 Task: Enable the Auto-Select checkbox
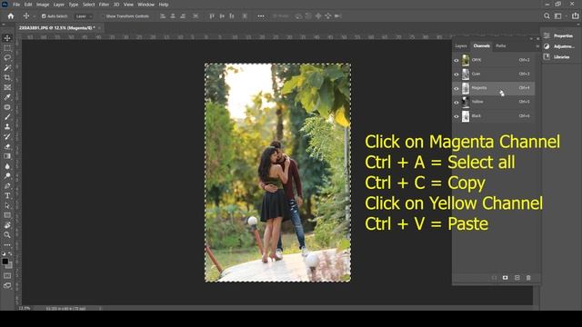[x=44, y=16]
